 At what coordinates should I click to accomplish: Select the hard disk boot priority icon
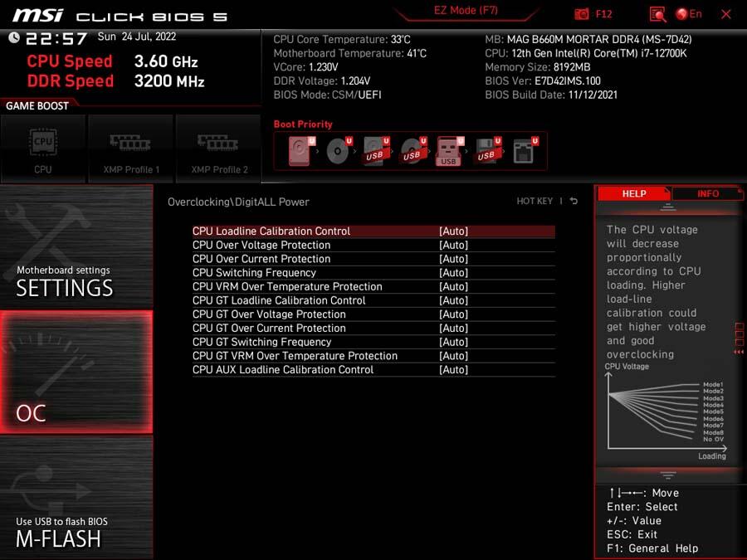click(301, 151)
